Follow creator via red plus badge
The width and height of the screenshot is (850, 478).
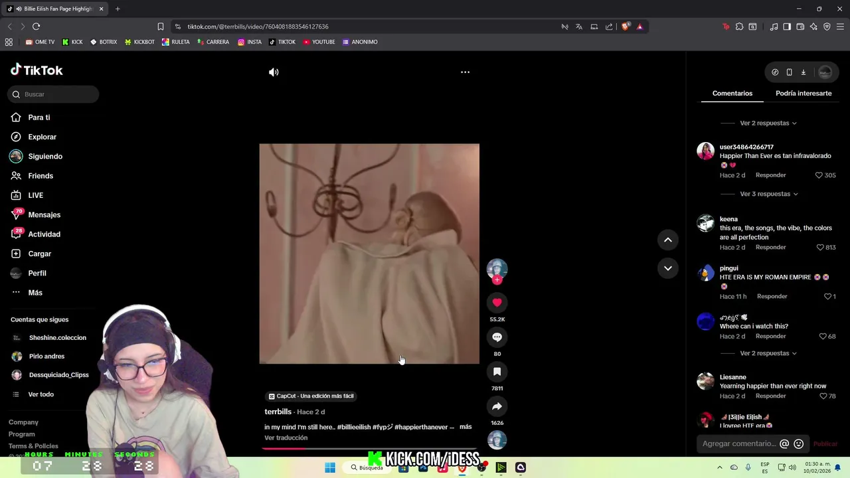(497, 279)
